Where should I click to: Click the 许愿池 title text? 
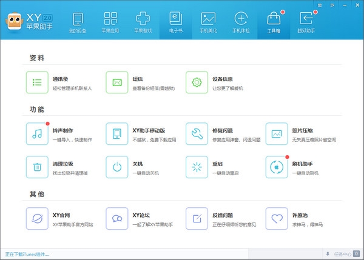point(300,215)
